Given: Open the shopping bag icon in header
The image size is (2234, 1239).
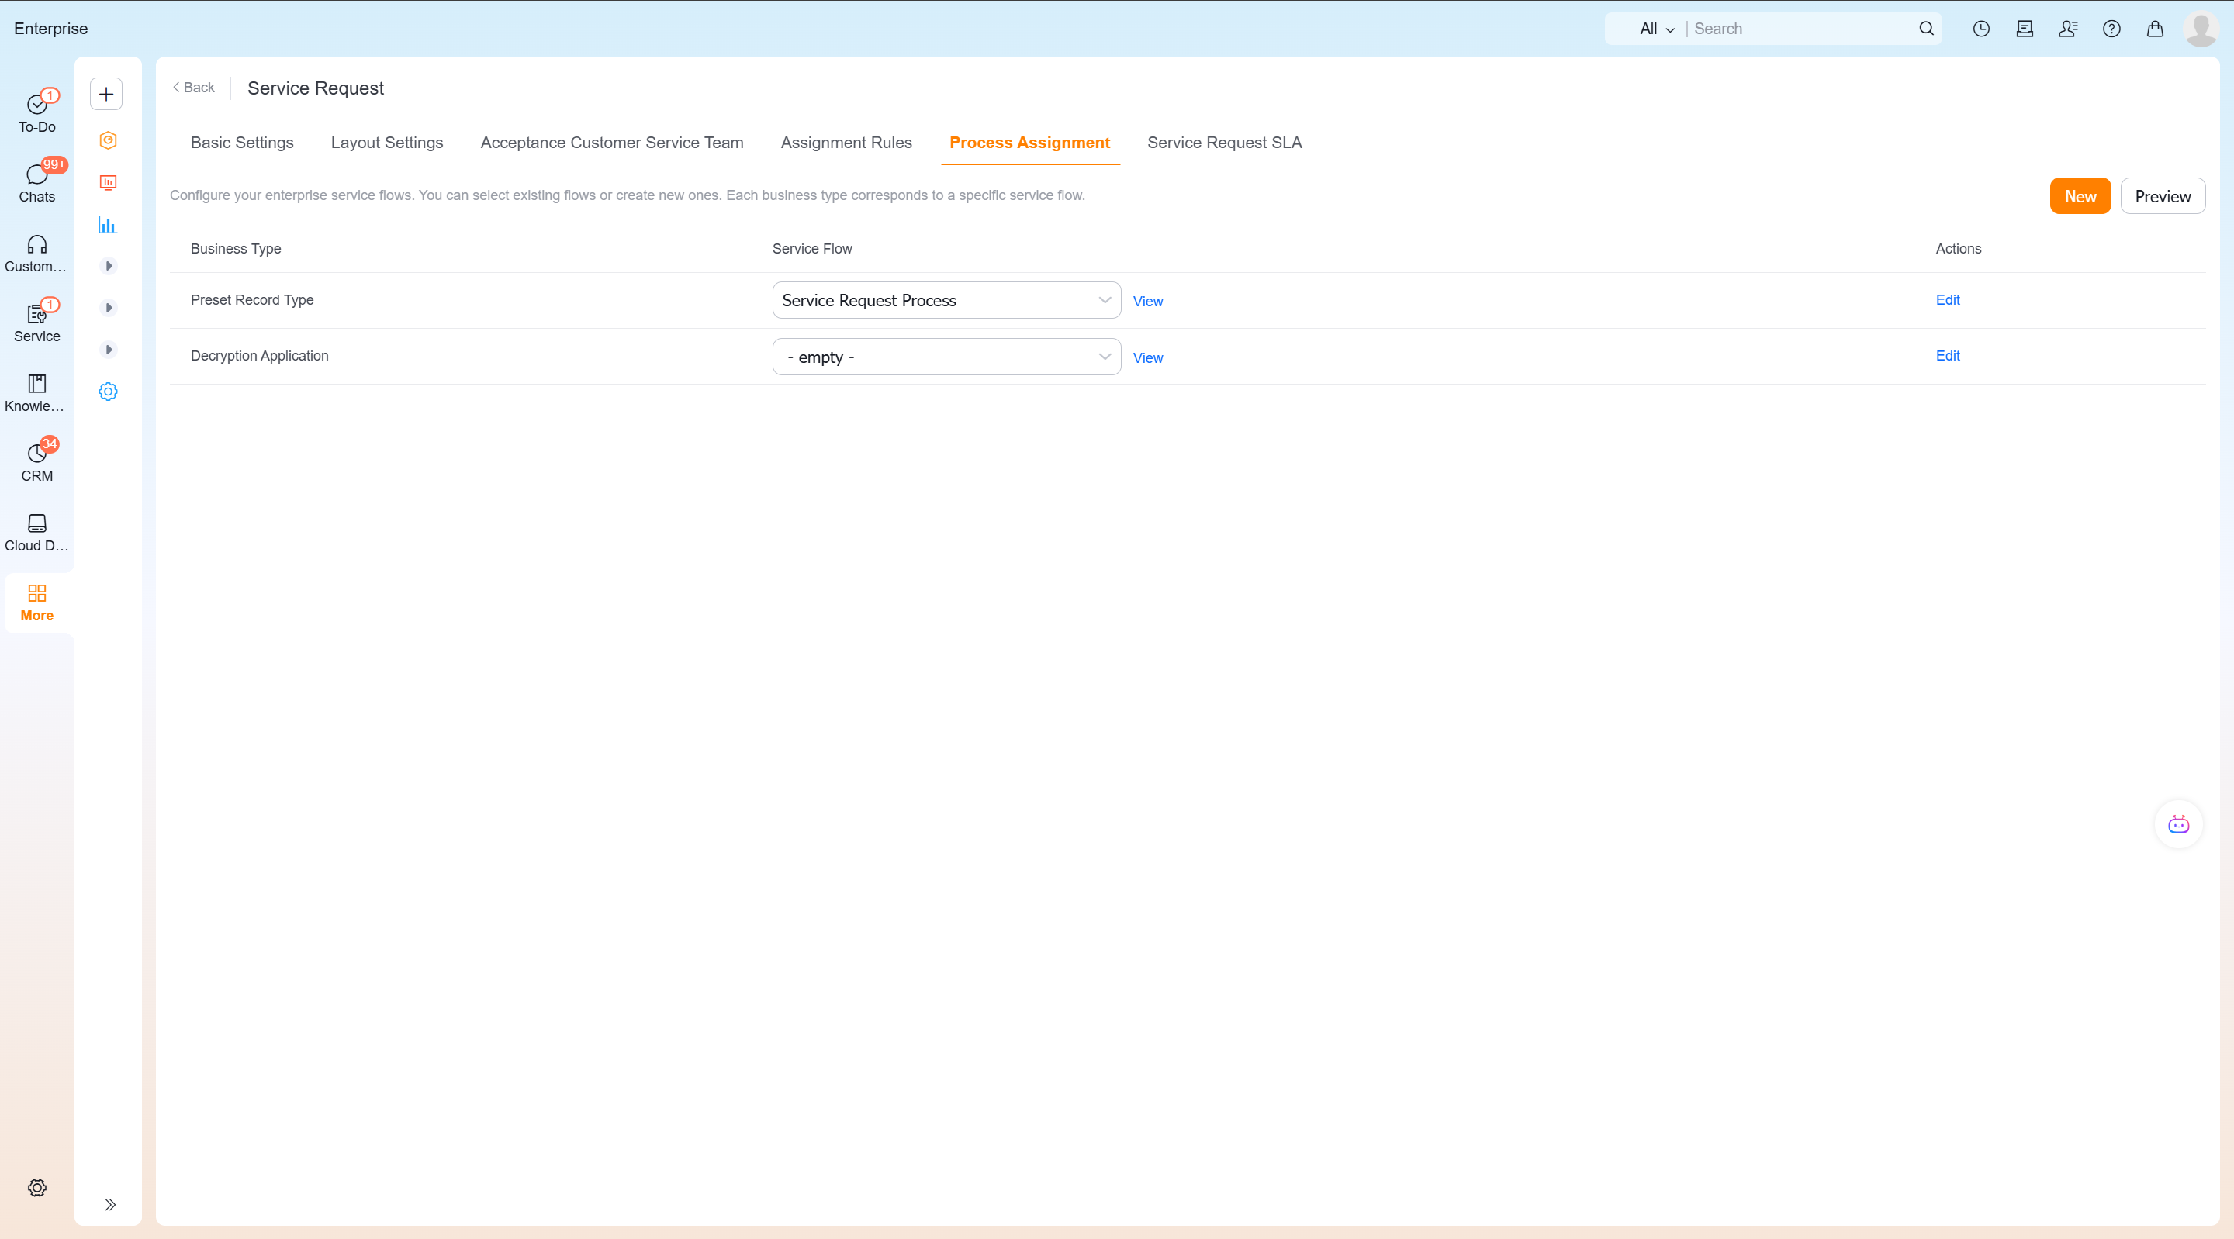Looking at the screenshot, I should pos(2155,29).
